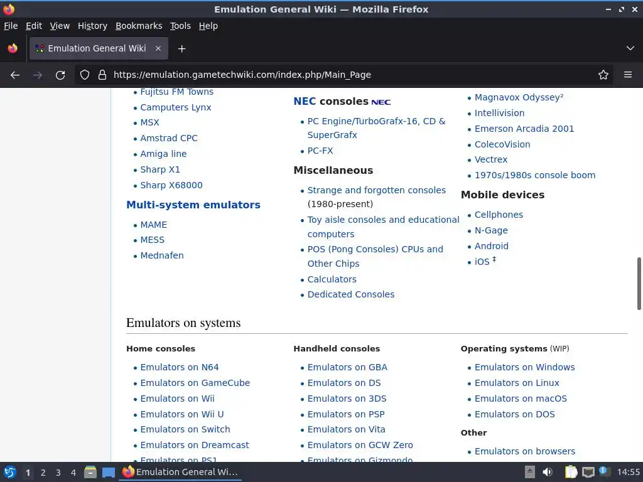Open the iOS link

coord(482,262)
